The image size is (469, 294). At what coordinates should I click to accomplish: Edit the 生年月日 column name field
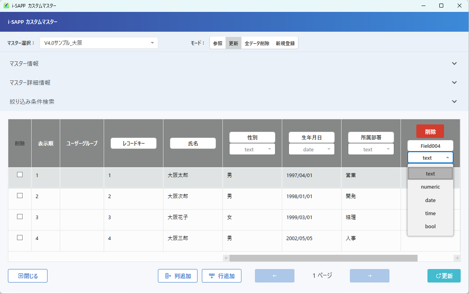311,137
